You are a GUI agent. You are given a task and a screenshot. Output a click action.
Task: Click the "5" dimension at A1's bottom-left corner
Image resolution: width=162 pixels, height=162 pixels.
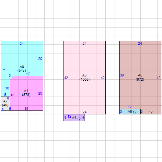pos(10,109)
